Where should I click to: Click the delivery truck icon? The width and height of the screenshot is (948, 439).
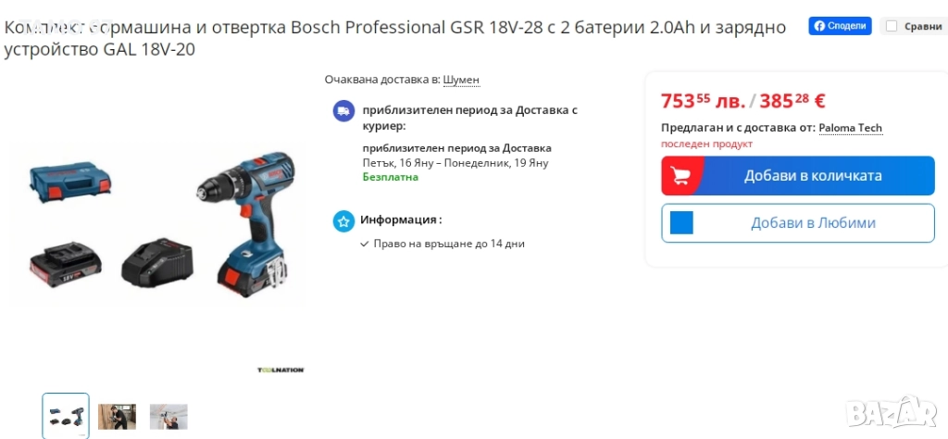coord(343,111)
